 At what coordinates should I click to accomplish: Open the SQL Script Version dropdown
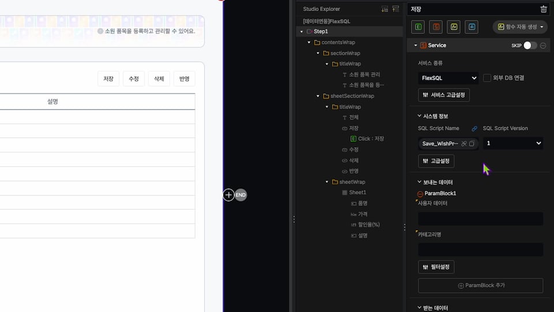[x=512, y=143]
